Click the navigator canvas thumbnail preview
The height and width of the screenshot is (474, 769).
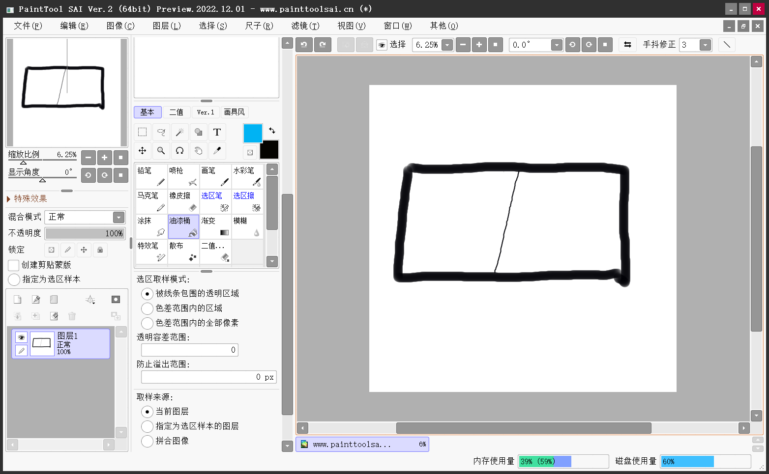click(x=67, y=92)
